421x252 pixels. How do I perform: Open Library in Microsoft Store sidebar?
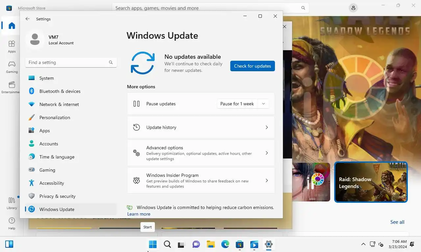(12, 203)
